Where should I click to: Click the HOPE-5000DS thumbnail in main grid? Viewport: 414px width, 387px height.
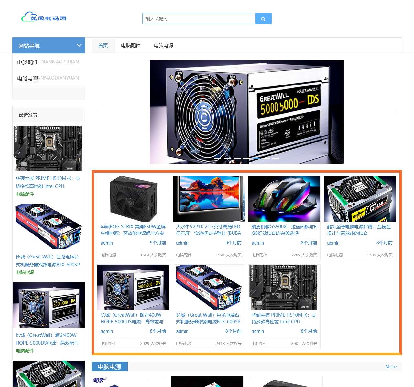pos(133,287)
